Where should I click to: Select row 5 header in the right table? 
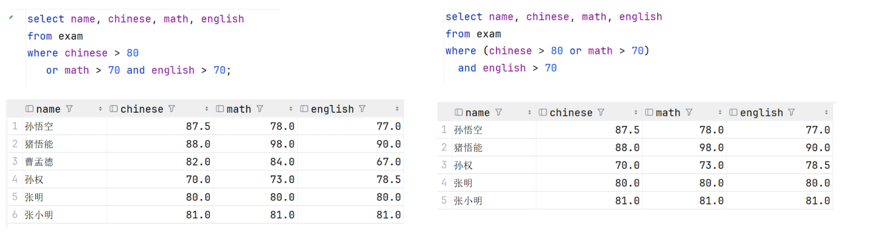pyautogui.click(x=444, y=201)
